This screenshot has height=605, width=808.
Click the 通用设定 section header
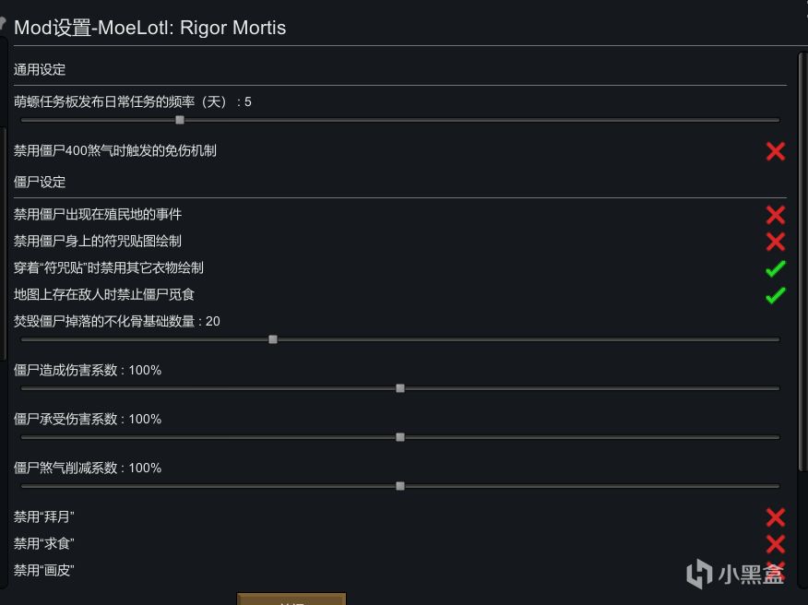[40, 70]
